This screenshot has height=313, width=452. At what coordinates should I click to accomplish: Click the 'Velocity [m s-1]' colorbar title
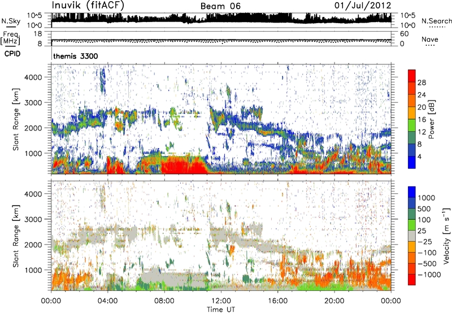click(x=446, y=236)
